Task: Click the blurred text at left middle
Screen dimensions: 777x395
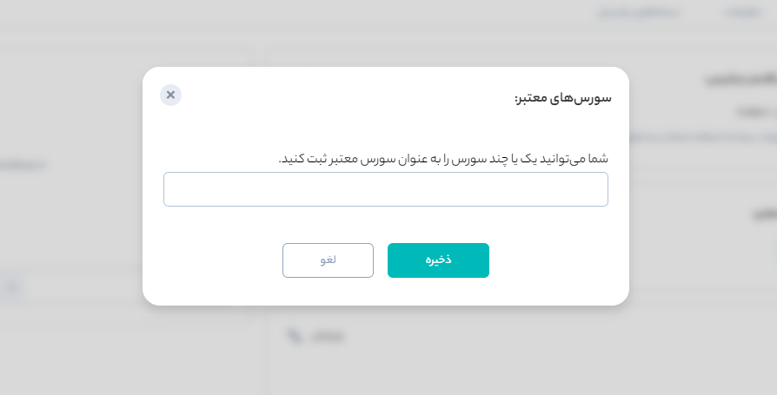Action: tap(23, 165)
